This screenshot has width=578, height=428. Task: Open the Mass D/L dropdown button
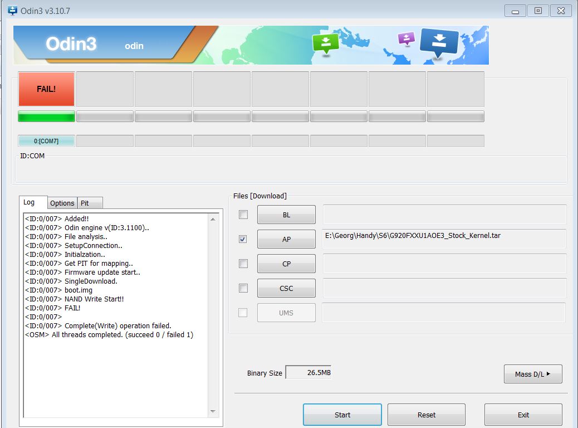click(x=533, y=374)
